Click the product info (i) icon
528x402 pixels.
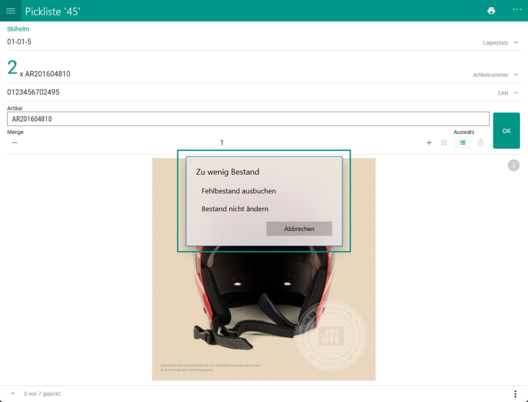pyautogui.click(x=514, y=165)
